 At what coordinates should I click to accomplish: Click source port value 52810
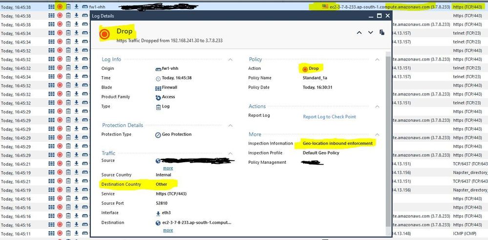(x=162, y=203)
